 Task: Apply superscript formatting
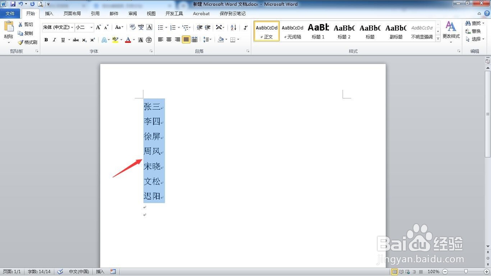92,40
